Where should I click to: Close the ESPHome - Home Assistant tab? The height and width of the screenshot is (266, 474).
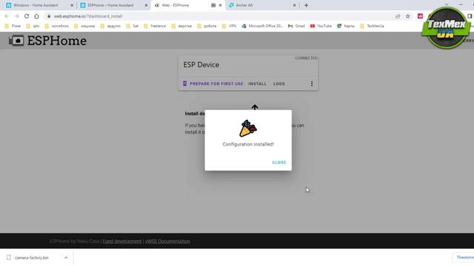pos(146,5)
